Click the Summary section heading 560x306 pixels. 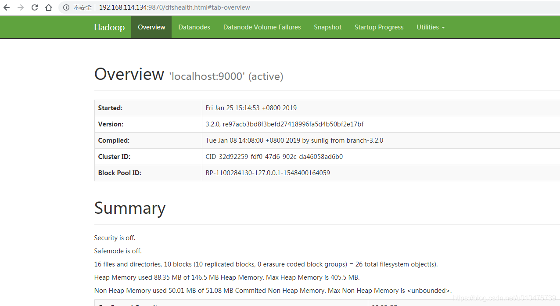pos(130,208)
